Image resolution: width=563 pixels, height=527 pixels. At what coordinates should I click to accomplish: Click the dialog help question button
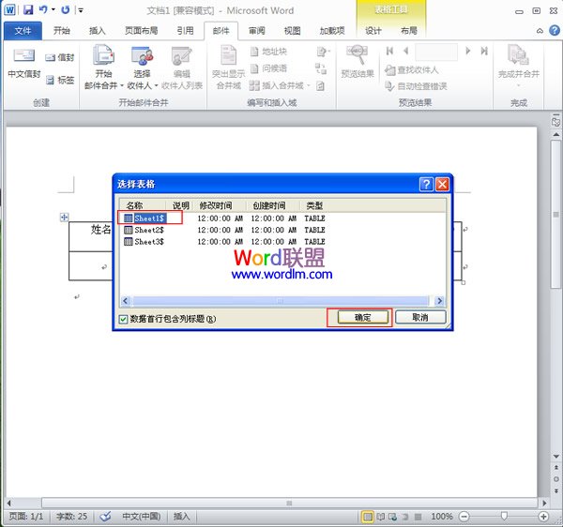click(x=426, y=184)
